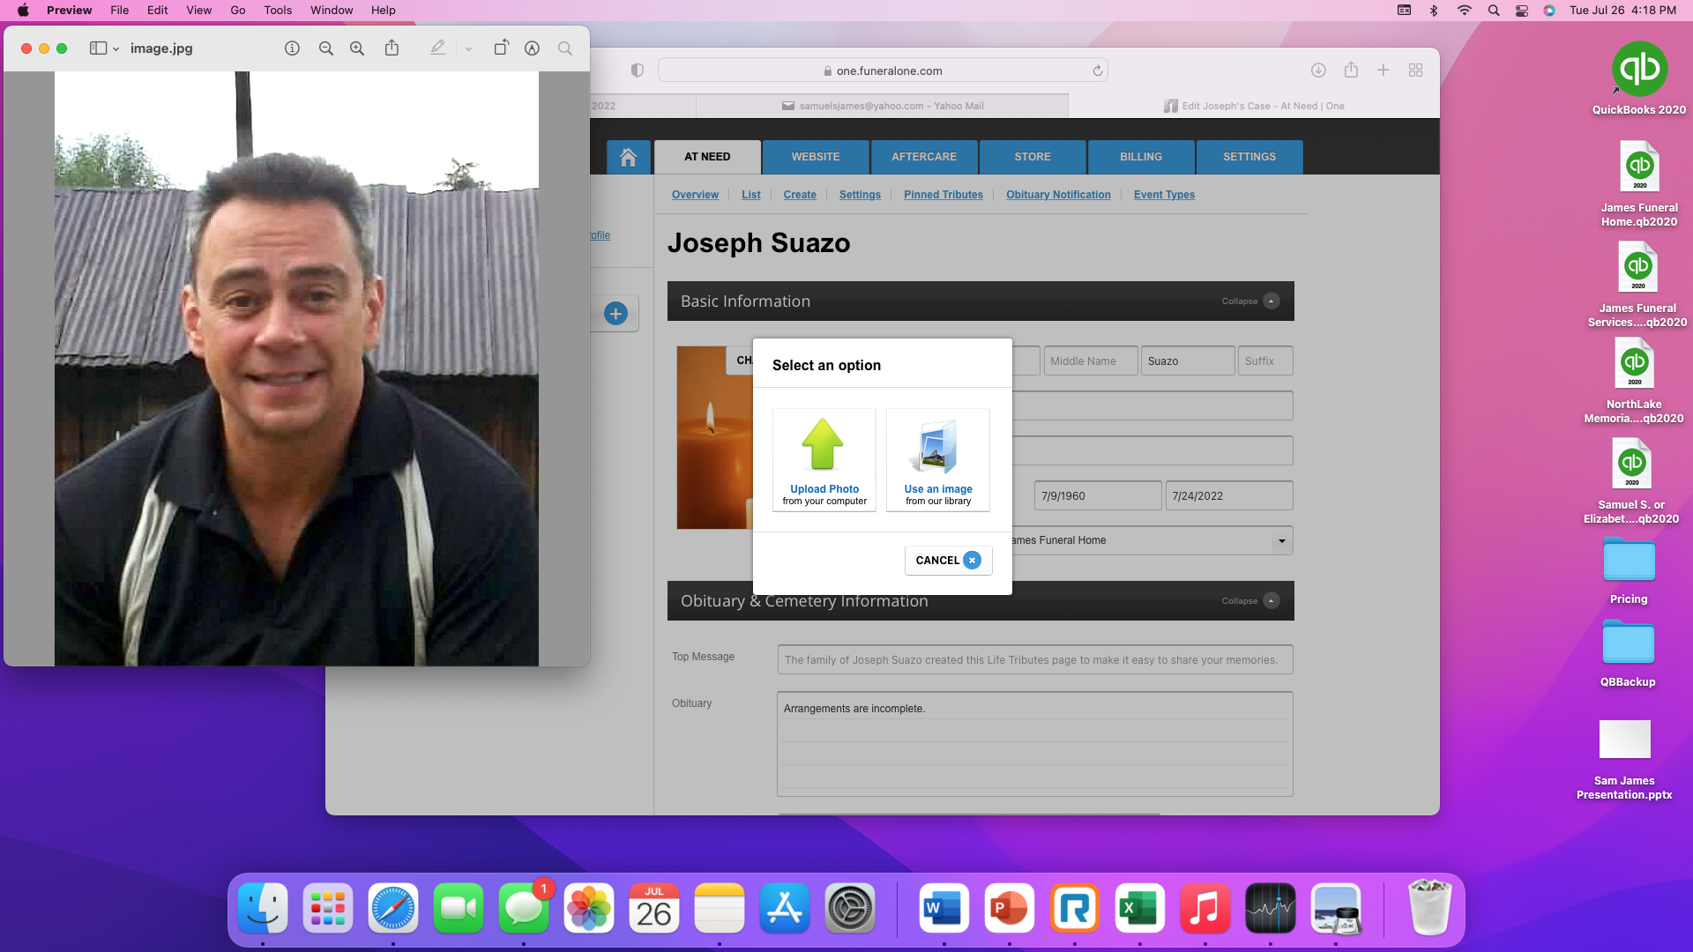The image size is (1693, 952).
Task: Open the Obituary Notification link
Action: click(x=1058, y=195)
